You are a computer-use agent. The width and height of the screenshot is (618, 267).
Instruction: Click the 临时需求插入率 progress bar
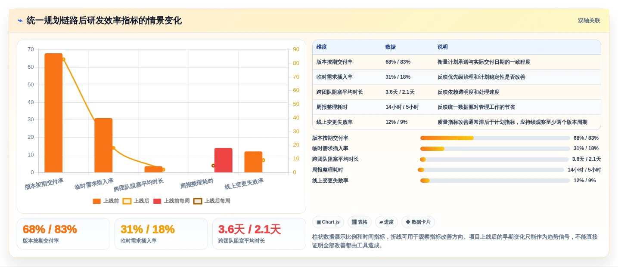coord(495,149)
